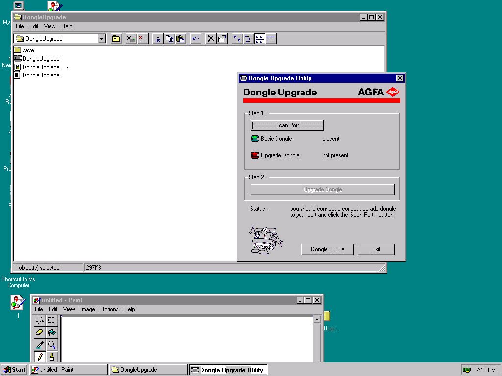This screenshot has height=376, width=502.
Task: Open the Help menu in Paint
Action: click(129, 309)
